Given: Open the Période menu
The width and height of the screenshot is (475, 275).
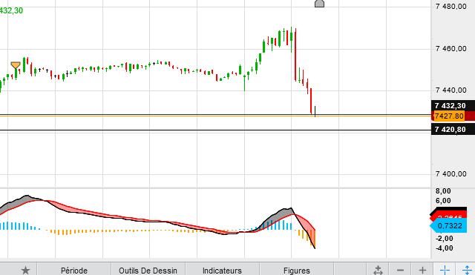Looking at the screenshot, I should click(74, 270).
